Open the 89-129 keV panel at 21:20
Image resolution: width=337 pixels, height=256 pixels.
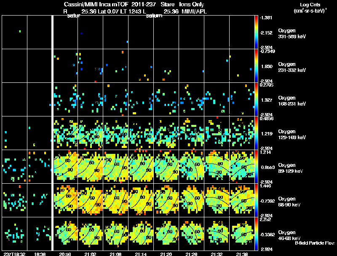(166, 167)
